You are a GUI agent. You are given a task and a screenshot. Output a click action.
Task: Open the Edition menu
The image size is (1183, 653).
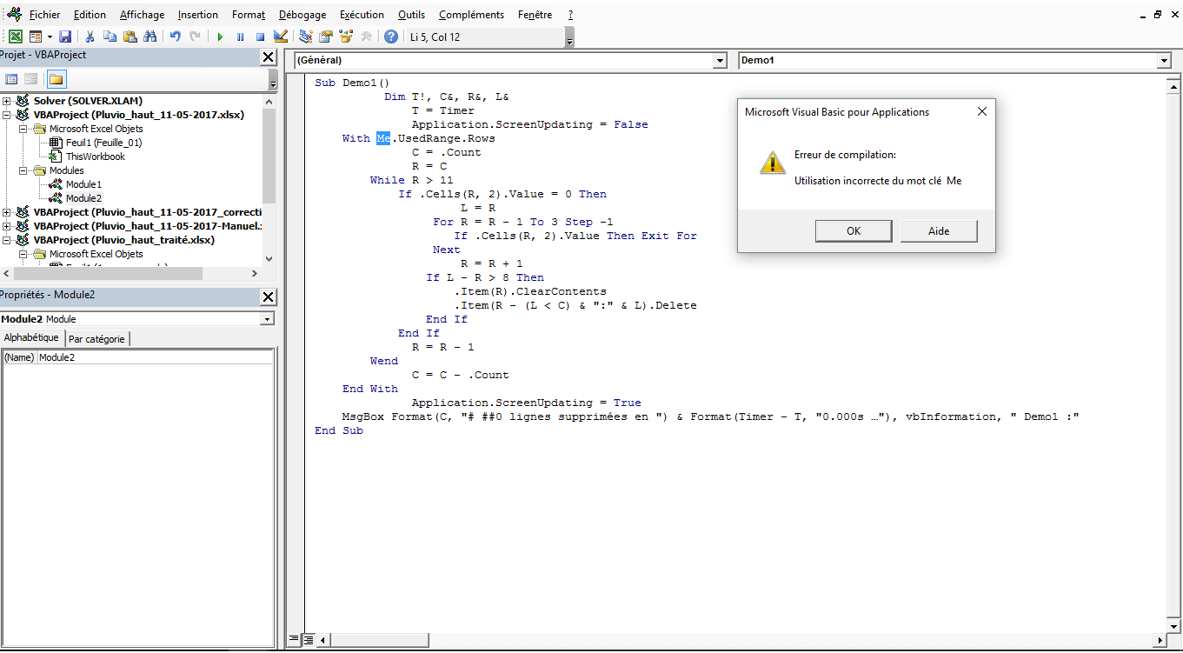90,15
